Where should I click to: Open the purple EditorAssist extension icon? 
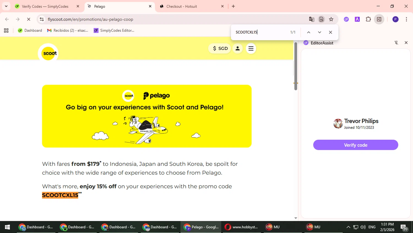click(x=346, y=19)
